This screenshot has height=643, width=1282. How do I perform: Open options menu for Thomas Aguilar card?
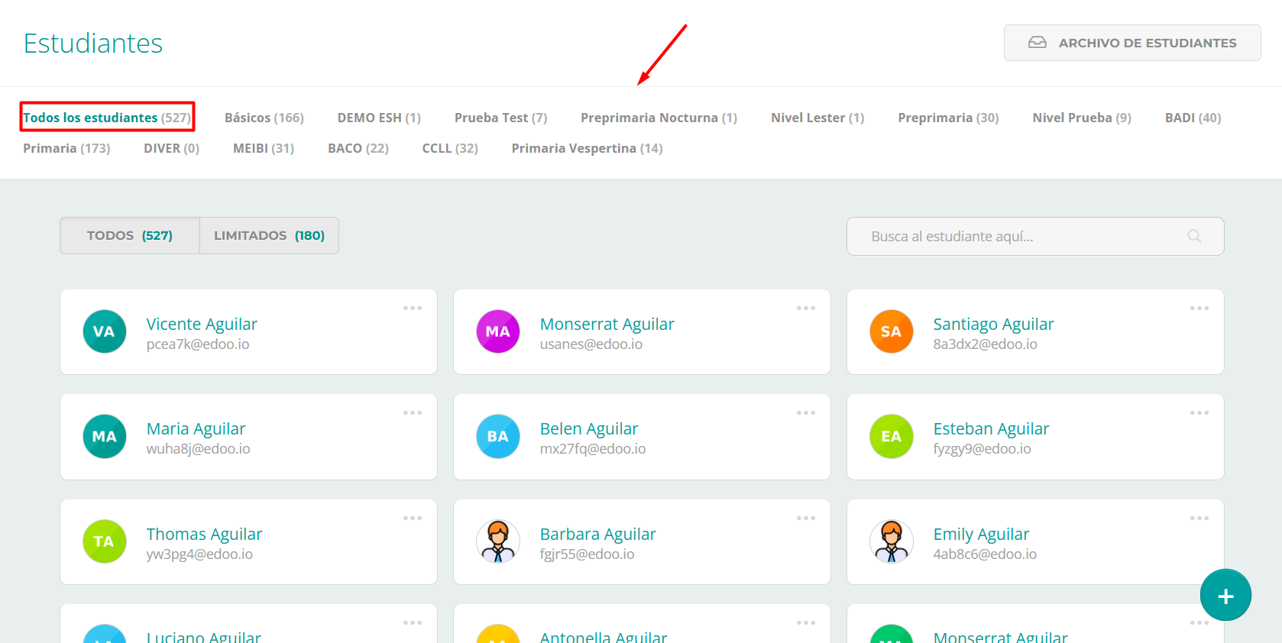[413, 519]
